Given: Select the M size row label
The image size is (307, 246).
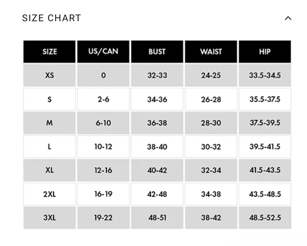Looking at the screenshot, I should (x=50, y=123).
